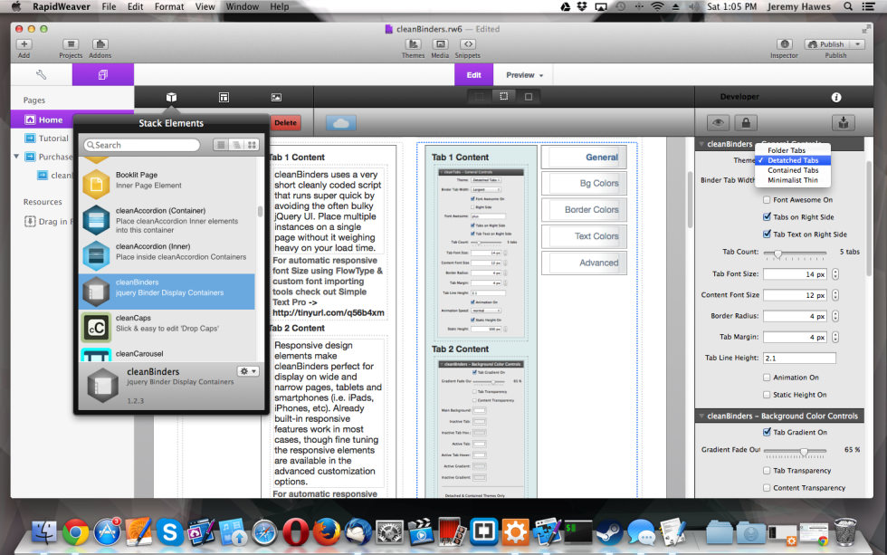
Task: Select cleanAccordion (Container) element
Action: tap(168, 219)
